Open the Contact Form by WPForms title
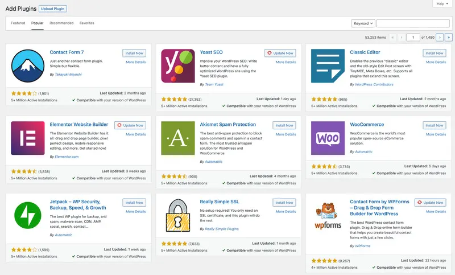 click(379, 208)
